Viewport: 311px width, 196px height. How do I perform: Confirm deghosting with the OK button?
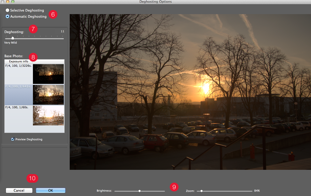50,190
